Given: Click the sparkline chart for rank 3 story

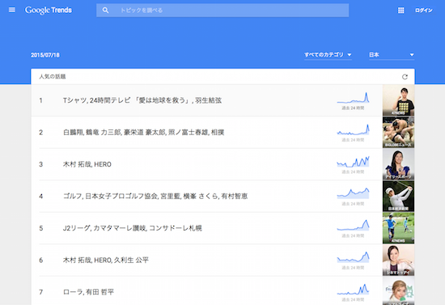Looking at the screenshot, I should tap(353, 162).
